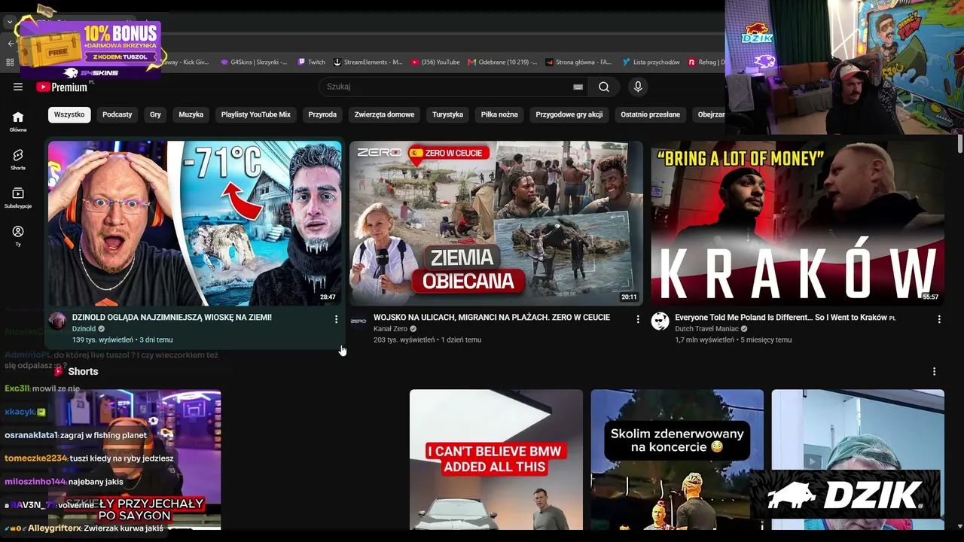
Task: Click the page vertical scrollbar thumb
Action: point(960,144)
